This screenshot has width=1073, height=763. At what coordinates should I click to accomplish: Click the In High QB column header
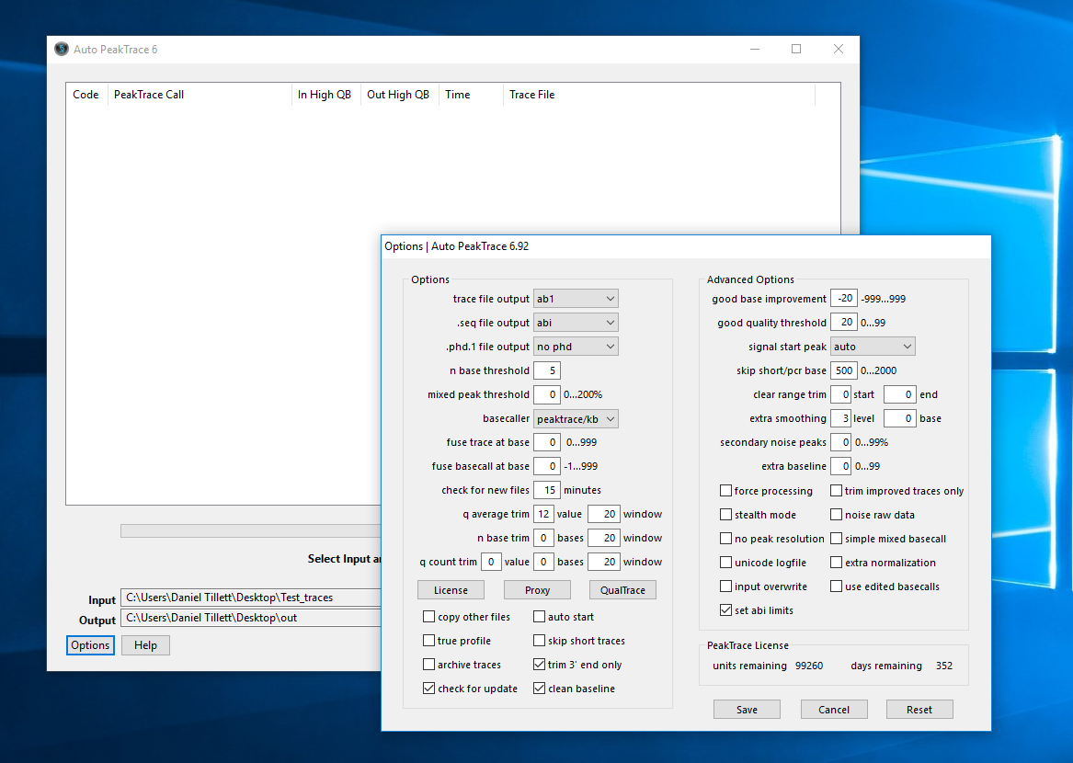325,95
